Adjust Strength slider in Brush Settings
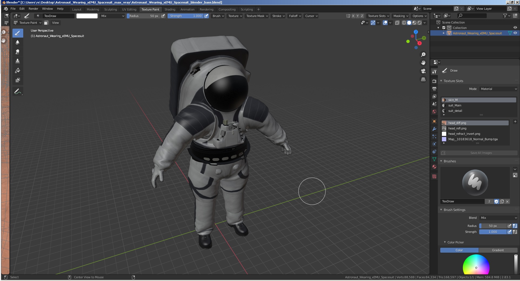Image resolution: width=520 pixels, height=281 pixels. point(493,232)
